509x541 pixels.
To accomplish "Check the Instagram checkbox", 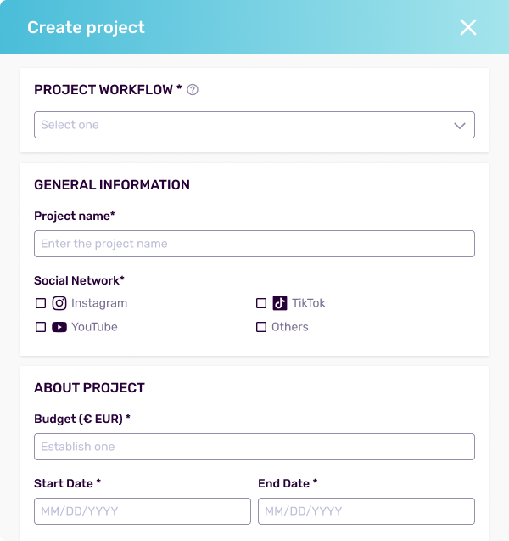I will tap(41, 303).
